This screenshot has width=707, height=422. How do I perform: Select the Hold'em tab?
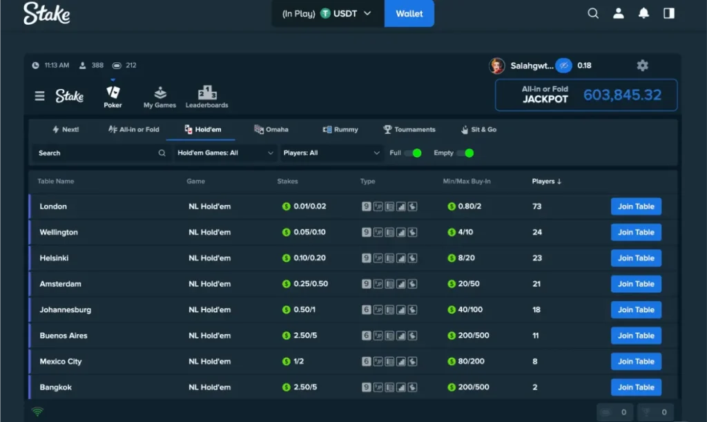(203, 129)
